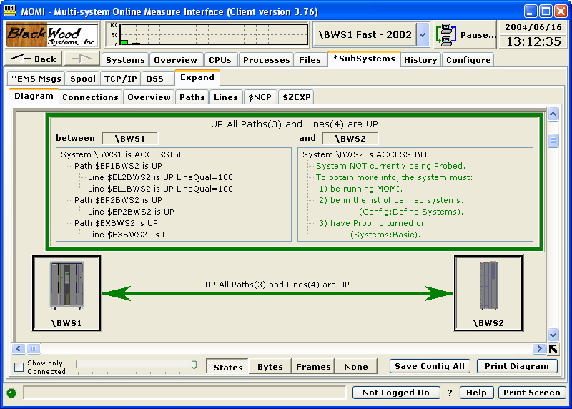The image size is (572, 409).
Task: Select the *SubSystems tab
Action: click(364, 59)
